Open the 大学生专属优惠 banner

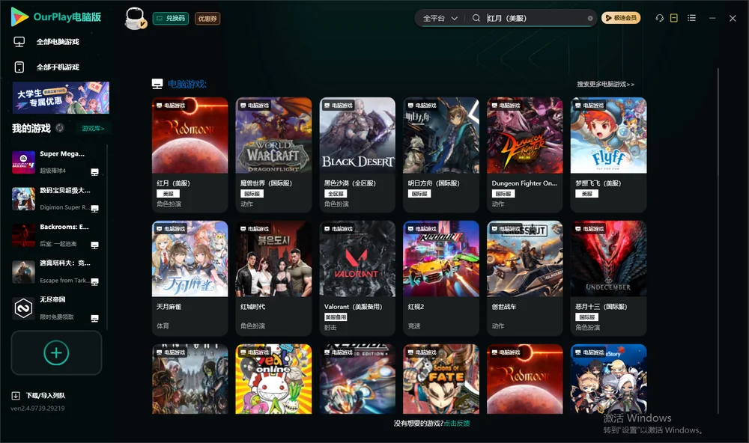[61, 97]
